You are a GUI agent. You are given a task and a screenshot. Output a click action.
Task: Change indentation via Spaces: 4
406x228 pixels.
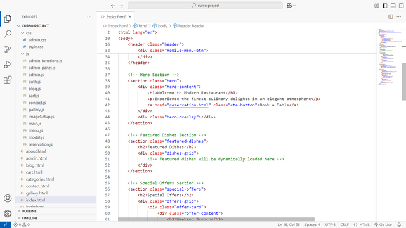pyautogui.click(x=312, y=225)
